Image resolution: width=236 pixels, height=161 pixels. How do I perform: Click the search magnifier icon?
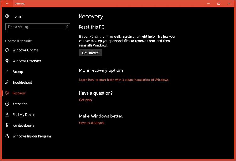(67, 27)
